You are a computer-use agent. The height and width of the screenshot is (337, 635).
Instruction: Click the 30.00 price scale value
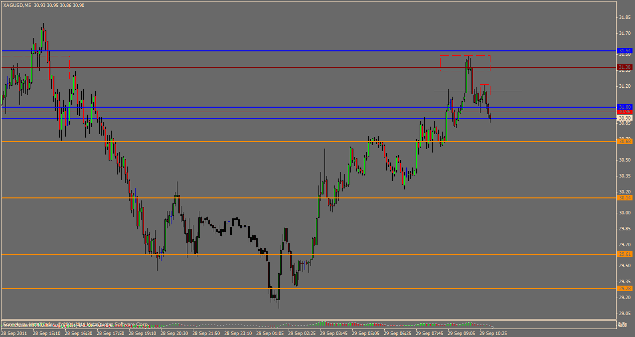pyautogui.click(x=625, y=213)
